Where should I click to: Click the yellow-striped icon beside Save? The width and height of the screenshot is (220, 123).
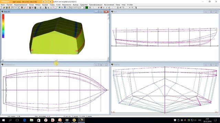point(9,8)
